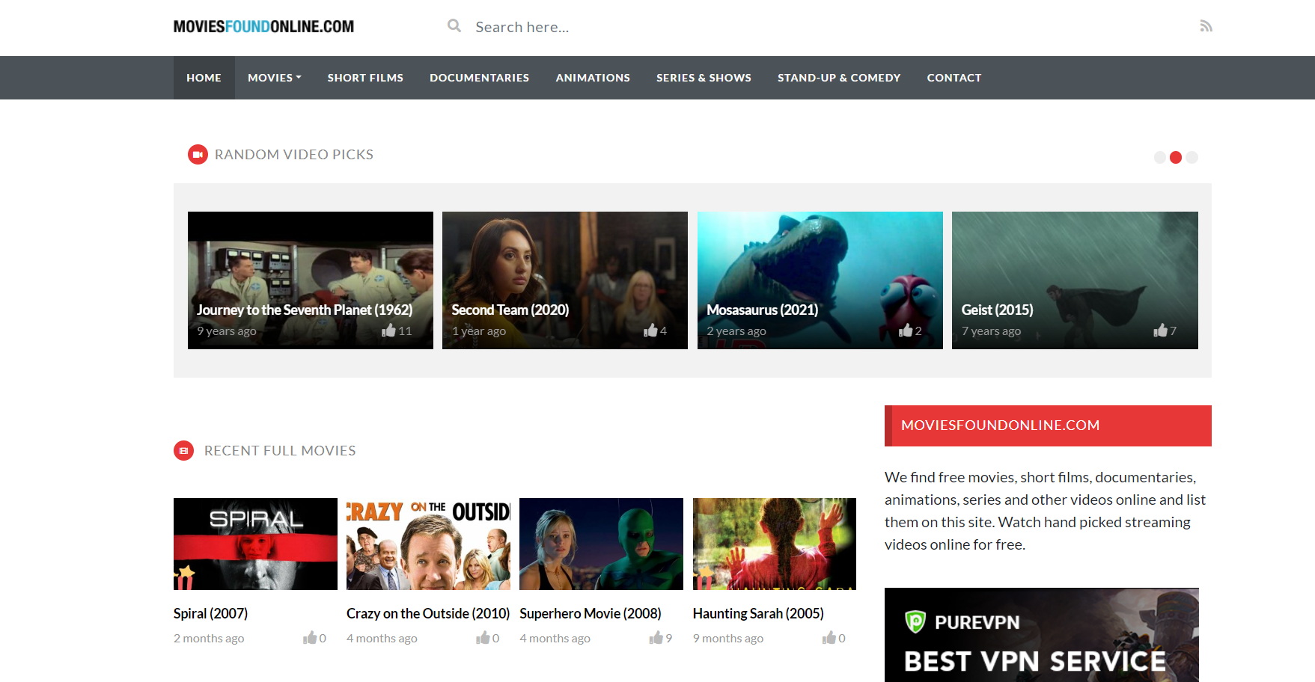The width and height of the screenshot is (1315, 682).
Task: Click '2 months ago' under Spiral
Action: [x=209, y=639]
